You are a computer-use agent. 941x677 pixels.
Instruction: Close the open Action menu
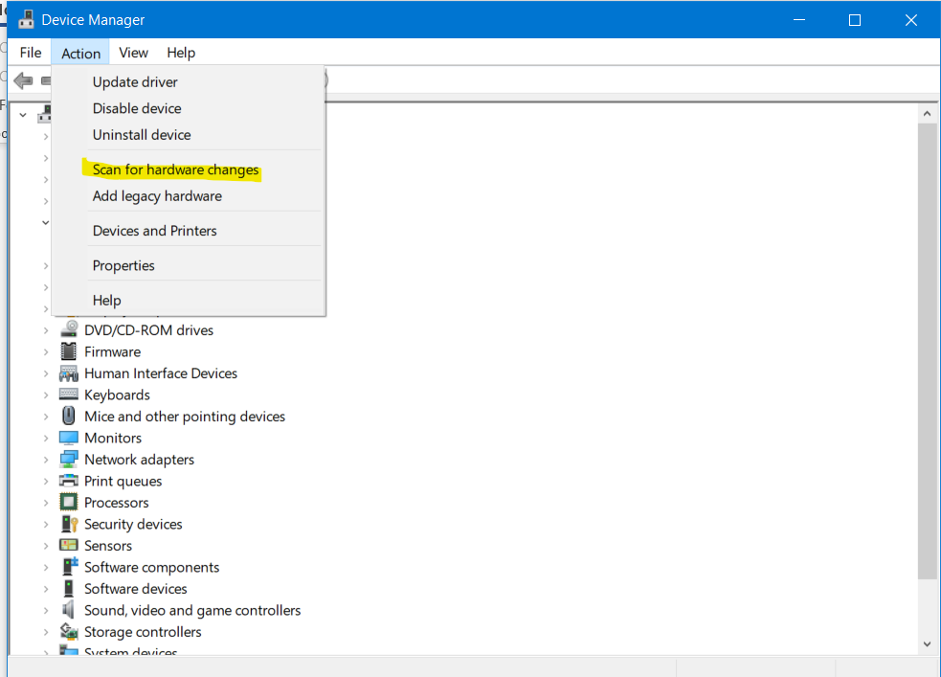80,54
